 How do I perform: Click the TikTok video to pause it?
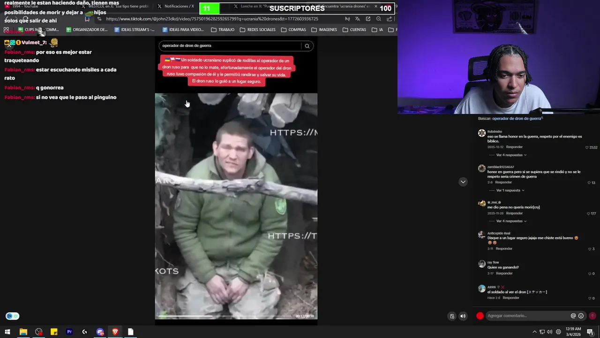pyautogui.click(x=236, y=206)
